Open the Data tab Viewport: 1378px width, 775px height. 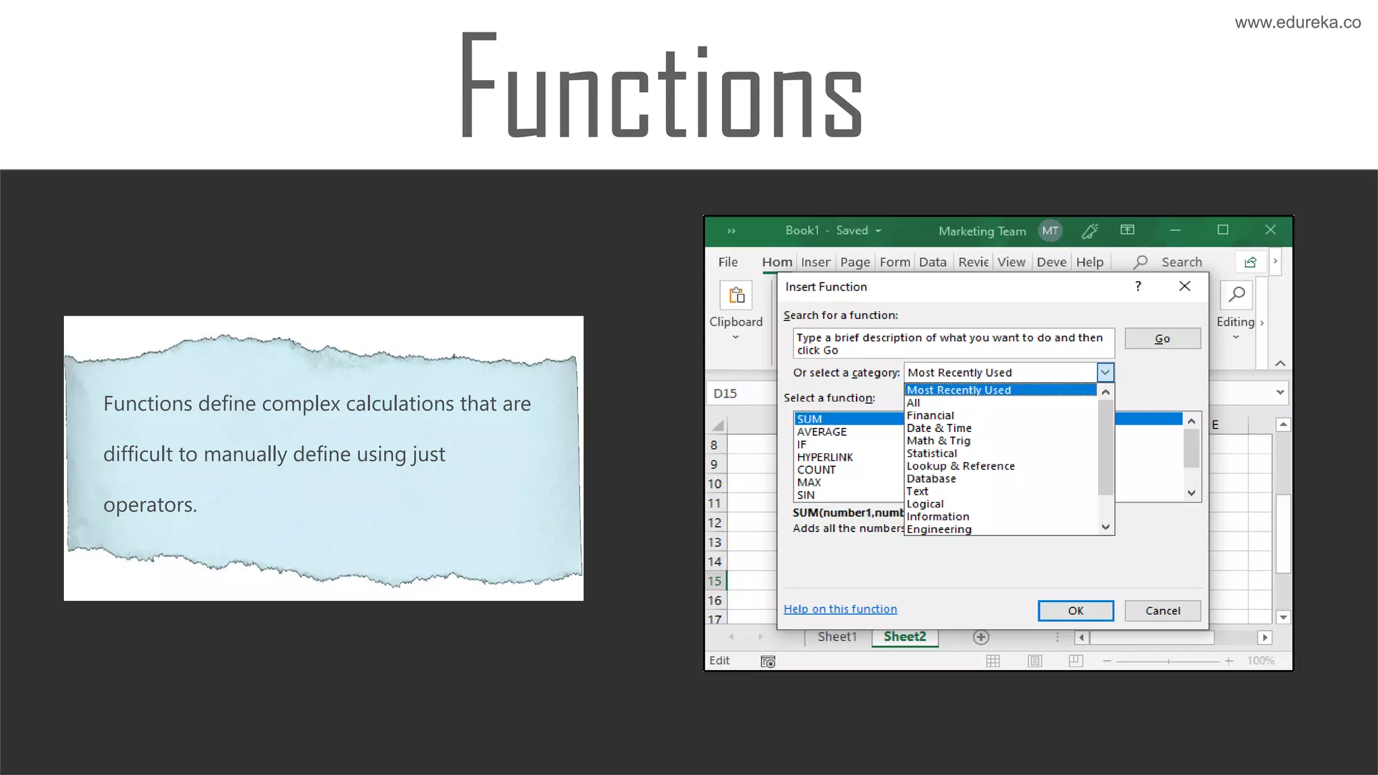[x=933, y=262]
